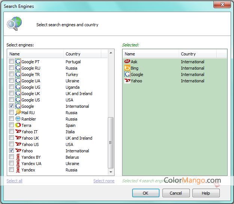This screenshot has height=204, width=234.
Task: Click the Google icon in Selected list
Action: pos(127,74)
